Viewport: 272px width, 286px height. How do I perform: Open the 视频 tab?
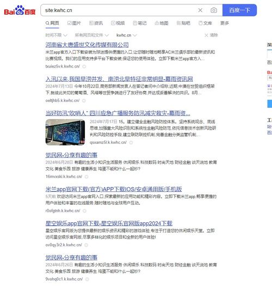(118, 23)
